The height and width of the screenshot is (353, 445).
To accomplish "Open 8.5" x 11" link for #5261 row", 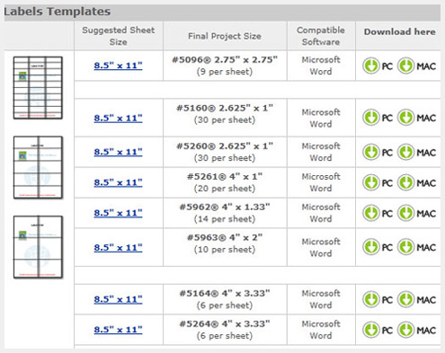I will point(118,182).
